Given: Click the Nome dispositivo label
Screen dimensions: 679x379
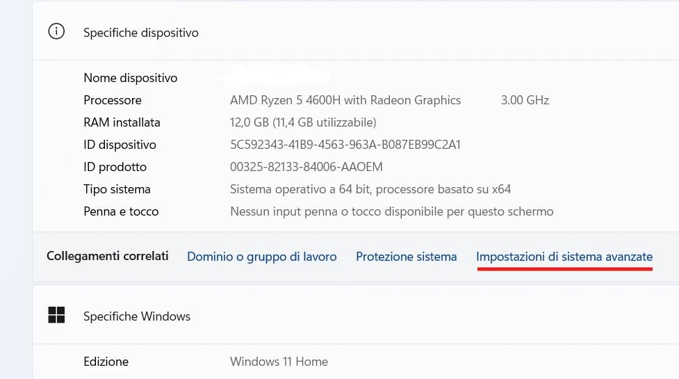Looking at the screenshot, I should pos(130,78).
